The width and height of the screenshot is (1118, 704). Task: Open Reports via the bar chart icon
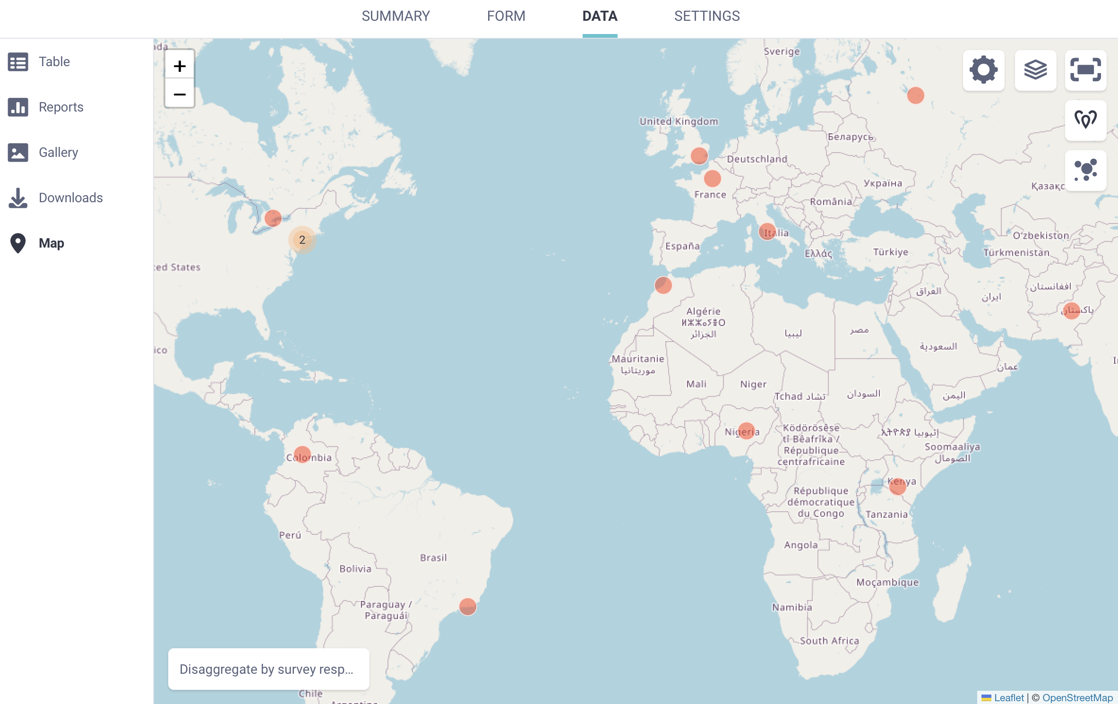17,107
